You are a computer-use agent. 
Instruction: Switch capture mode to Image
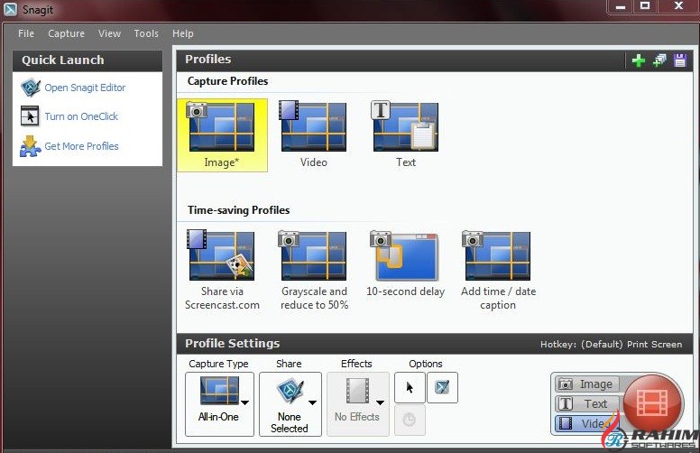point(586,384)
